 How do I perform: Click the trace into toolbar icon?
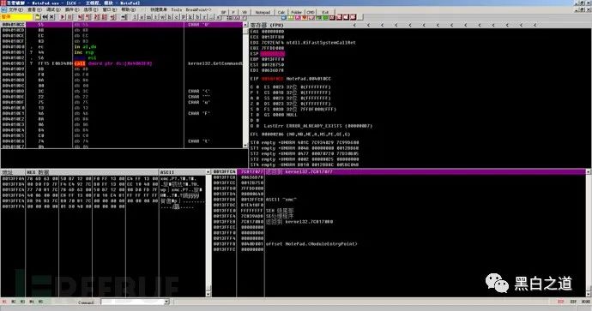(x=96, y=17)
